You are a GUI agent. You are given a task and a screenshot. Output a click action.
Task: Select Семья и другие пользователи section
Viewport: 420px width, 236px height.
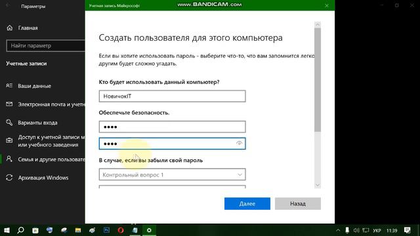click(x=51, y=159)
